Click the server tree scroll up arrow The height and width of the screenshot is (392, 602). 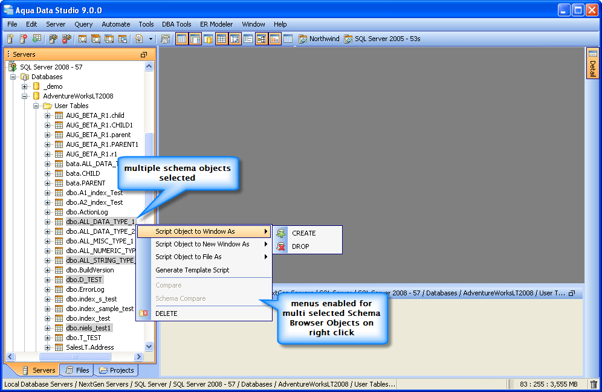pyautogui.click(x=149, y=66)
